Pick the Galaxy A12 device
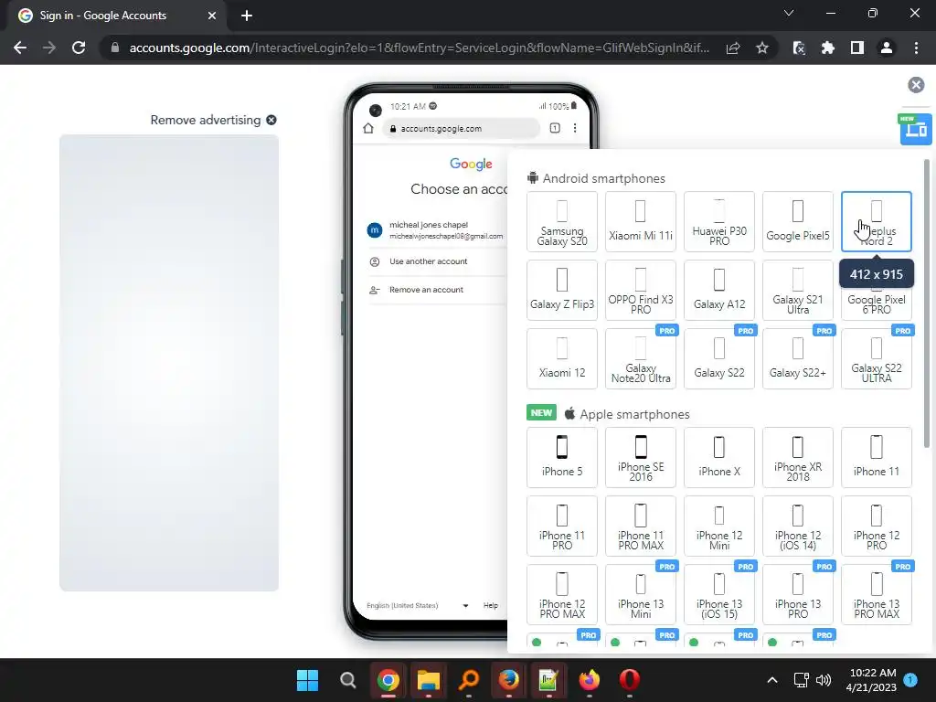The width and height of the screenshot is (936, 702). click(x=719, y=290)
